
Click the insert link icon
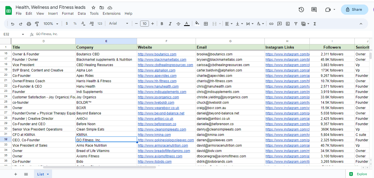(x=271, y=24)
